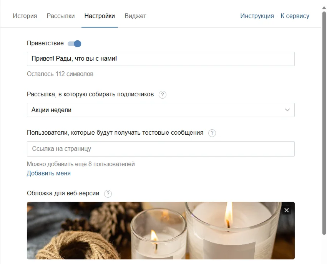Click help icon beside test message users
The width and height of the screenshot is (327, 264).
click(212, 133)
